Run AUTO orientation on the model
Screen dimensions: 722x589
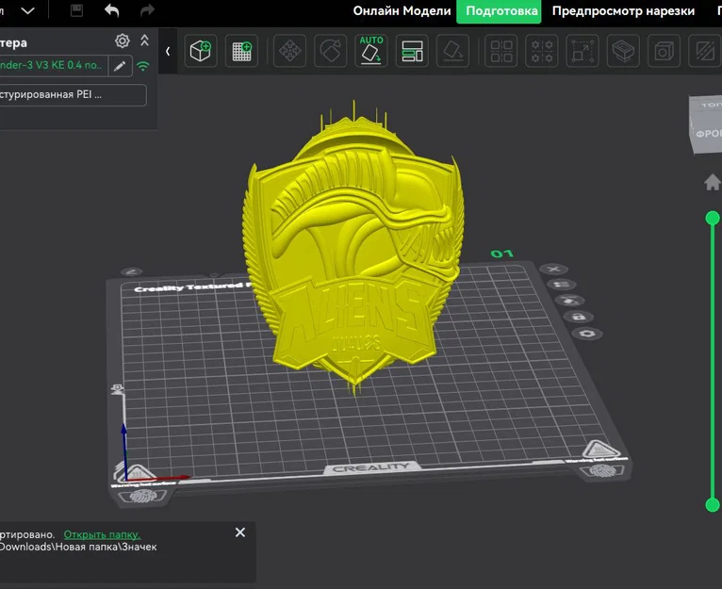click(371, 51)
